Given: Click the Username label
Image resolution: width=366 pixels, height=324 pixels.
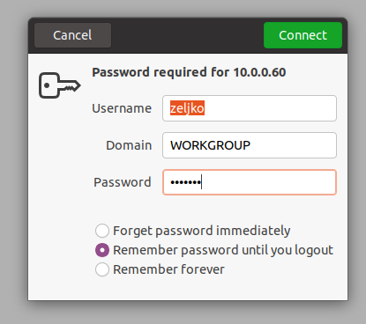Looking at the screenshot, I should (x=122, y=108).
